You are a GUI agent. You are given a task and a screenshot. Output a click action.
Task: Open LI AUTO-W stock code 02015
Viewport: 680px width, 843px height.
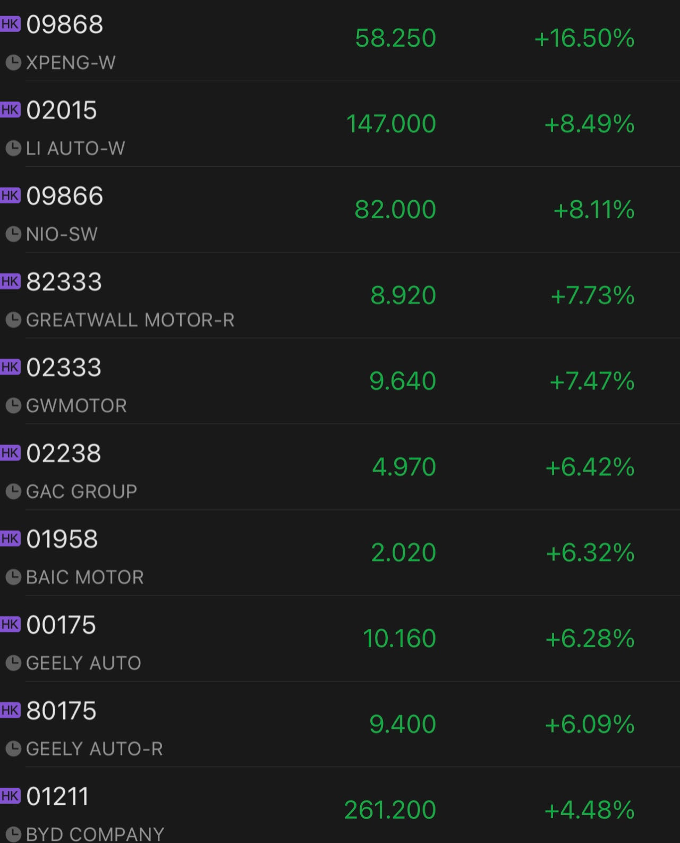[62, 110]
